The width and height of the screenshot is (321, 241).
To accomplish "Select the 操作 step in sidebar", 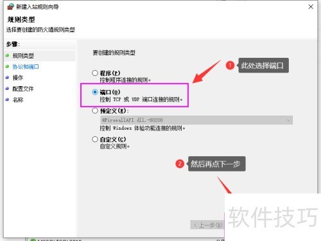I will [x=18, y=78].
